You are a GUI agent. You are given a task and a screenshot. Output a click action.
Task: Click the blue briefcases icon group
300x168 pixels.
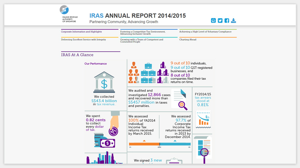148,73
